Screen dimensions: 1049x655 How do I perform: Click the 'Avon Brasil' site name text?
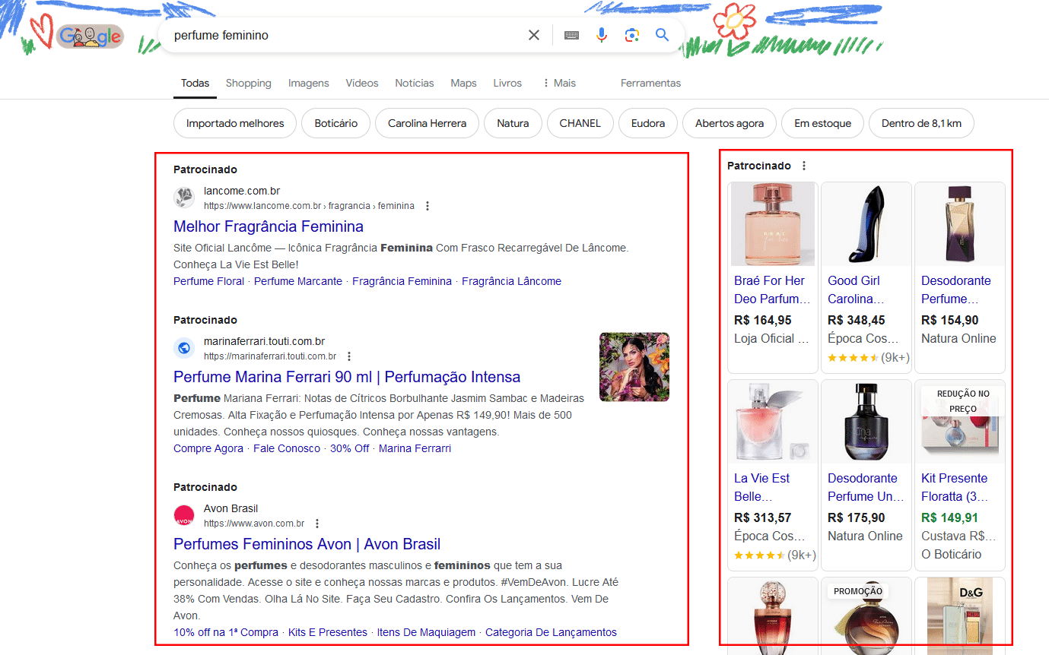[x=230, y=508]
